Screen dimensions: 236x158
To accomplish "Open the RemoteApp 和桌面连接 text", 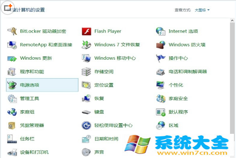I will (x=46, y=45).
